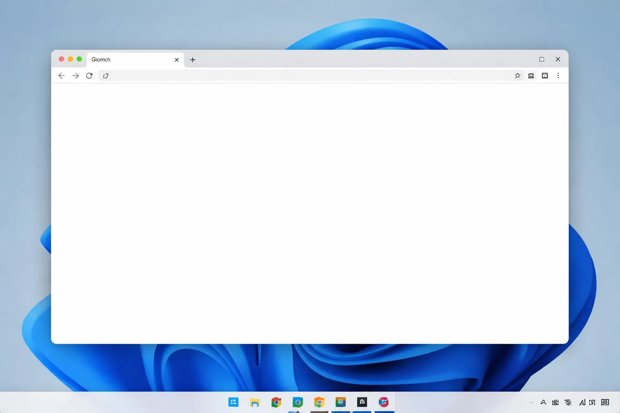620x413 pixels.
Task: Reload the current page
Action: coord(89,76)
